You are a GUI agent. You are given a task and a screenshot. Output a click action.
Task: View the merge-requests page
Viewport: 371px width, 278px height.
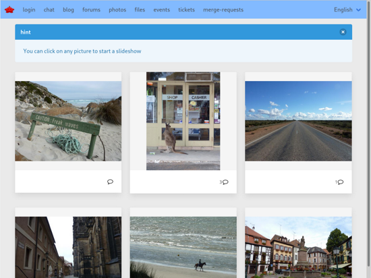[x=223, y=9]
